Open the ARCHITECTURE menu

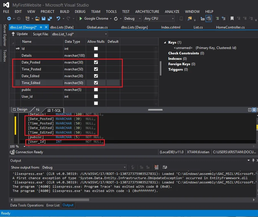(147, 11)
